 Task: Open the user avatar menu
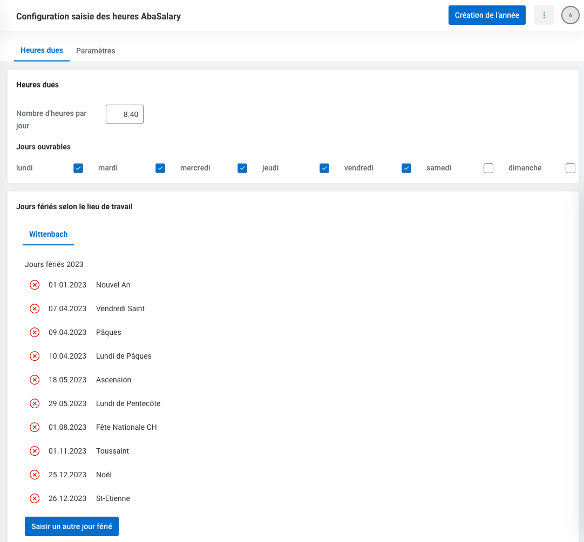pos(570,15)
